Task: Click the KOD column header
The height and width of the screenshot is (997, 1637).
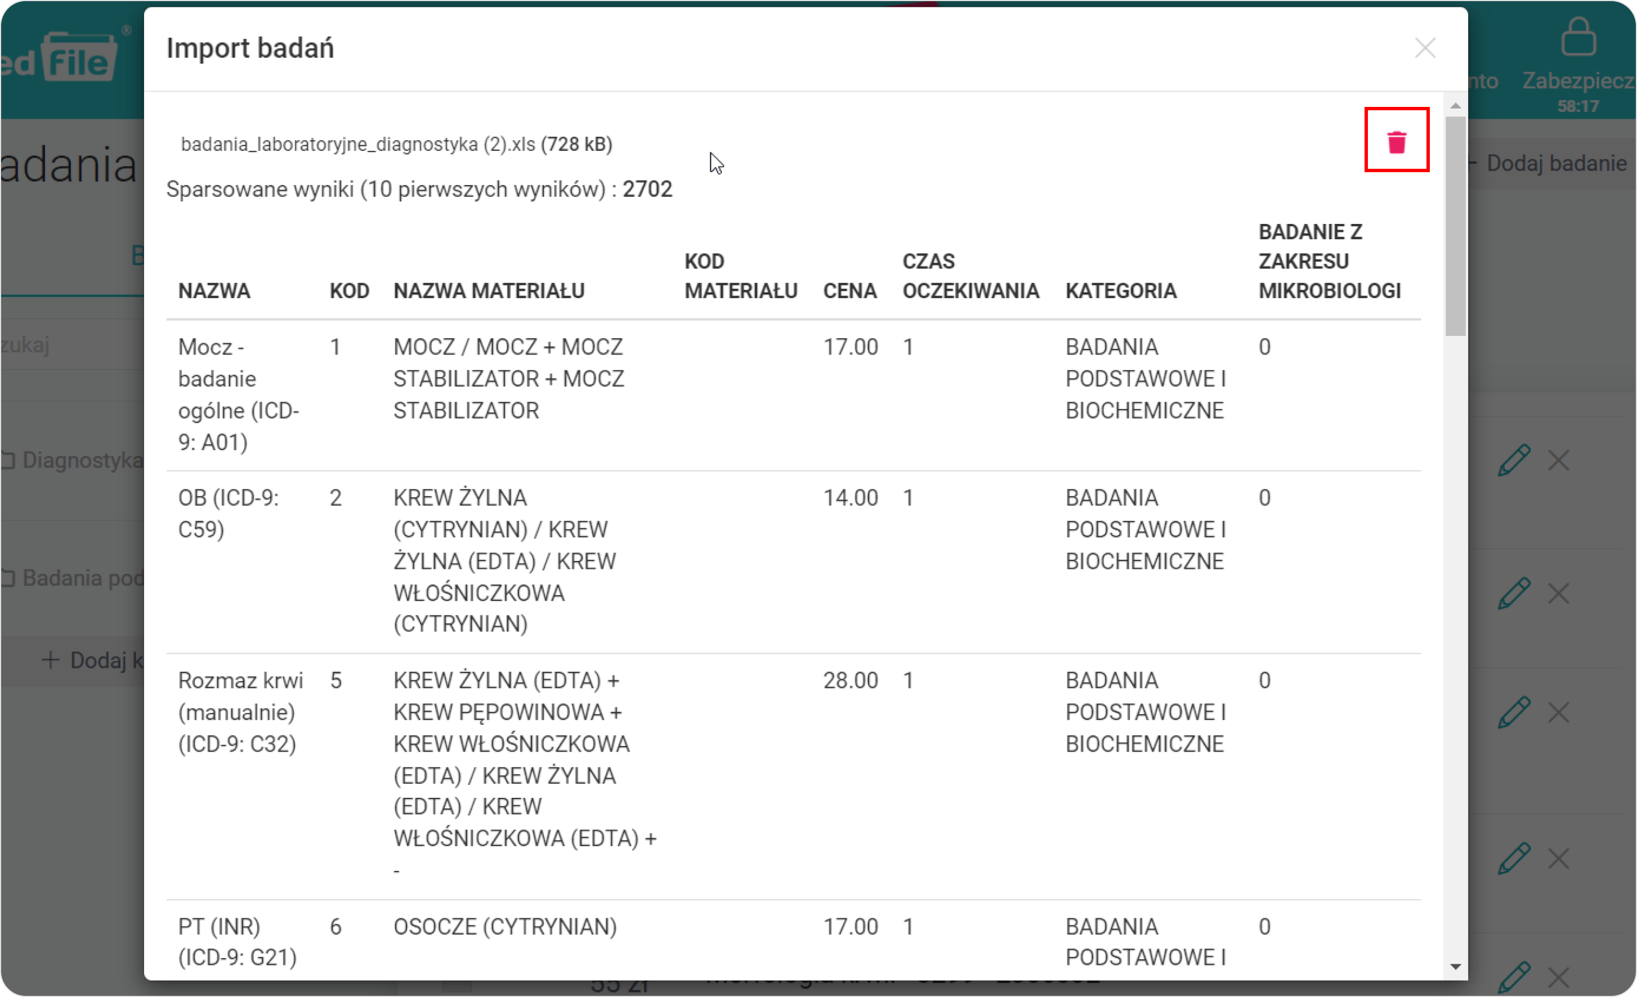Action: [349, 291]
